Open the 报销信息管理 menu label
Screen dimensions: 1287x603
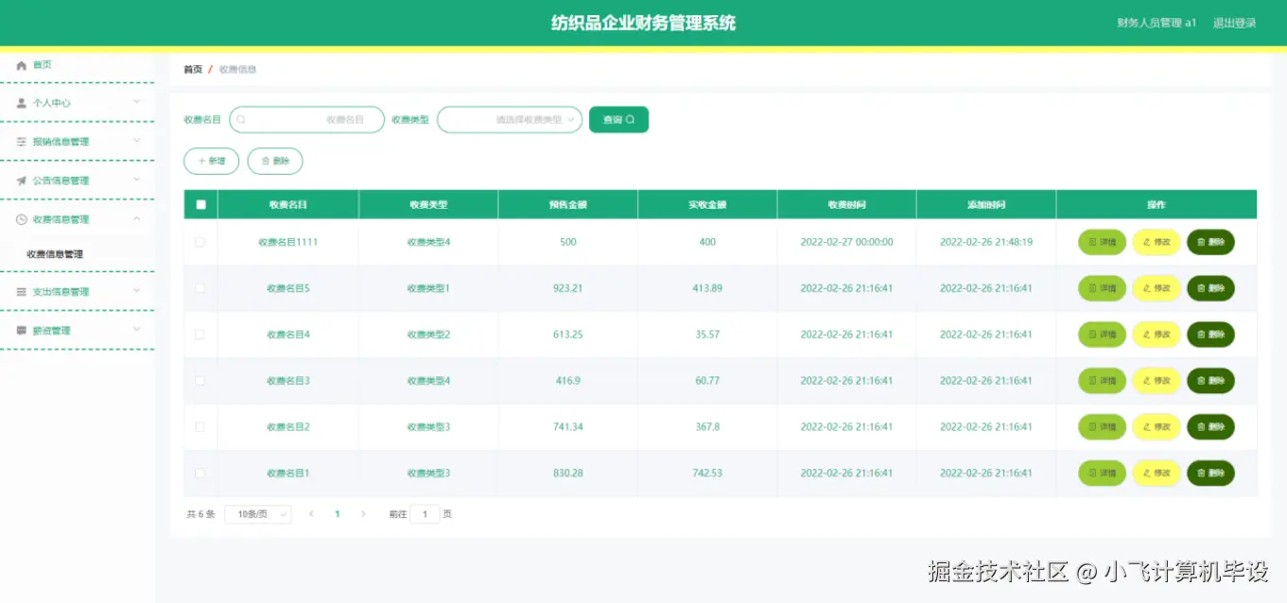click(61, 142)
